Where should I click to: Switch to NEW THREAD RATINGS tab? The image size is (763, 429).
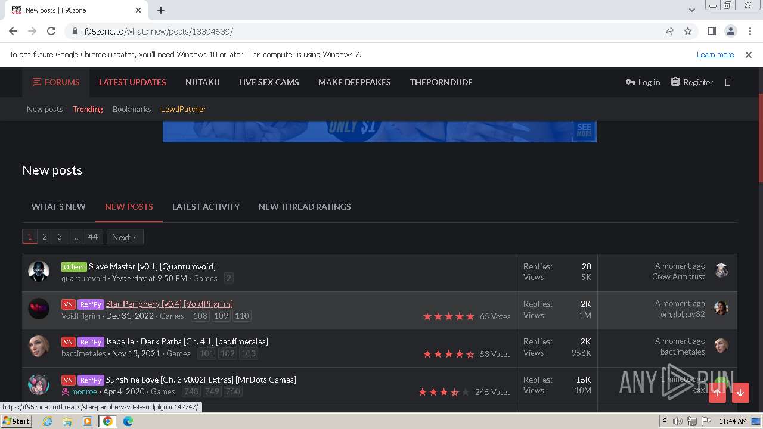point(305,207)
